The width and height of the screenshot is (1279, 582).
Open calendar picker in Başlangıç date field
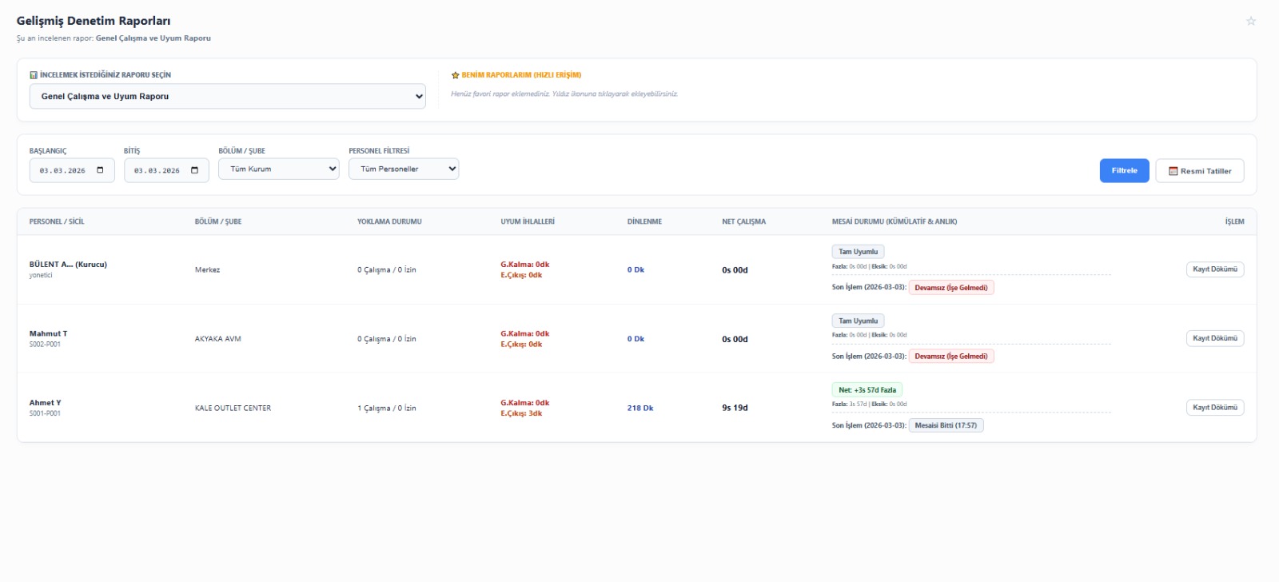(x=100, y=170)
